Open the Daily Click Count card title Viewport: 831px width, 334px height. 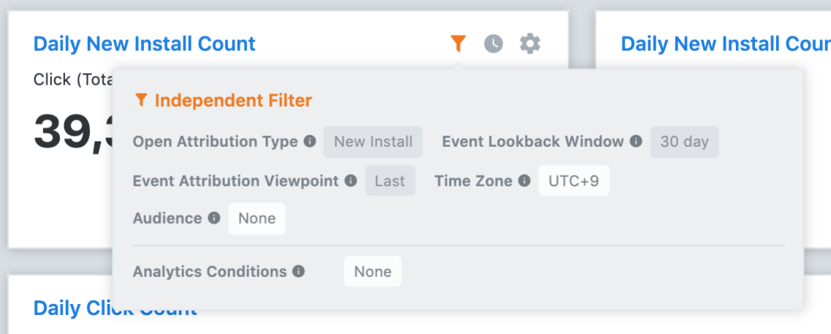[115, 308]
